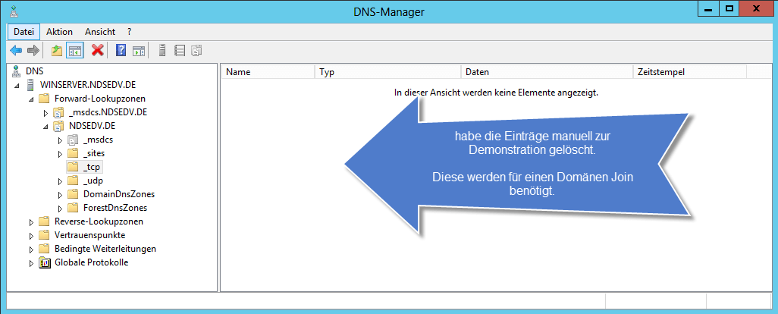Open Help via blue question mark icon

coord(121,51)
